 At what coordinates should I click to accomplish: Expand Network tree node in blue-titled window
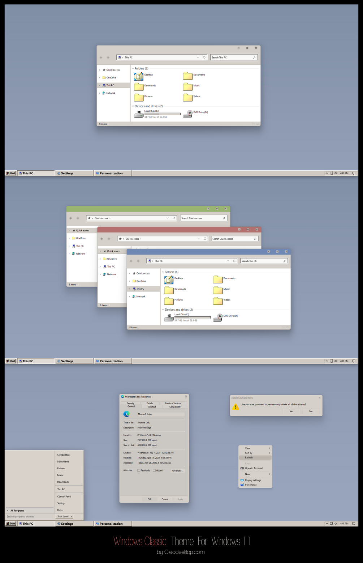point(130,297)
